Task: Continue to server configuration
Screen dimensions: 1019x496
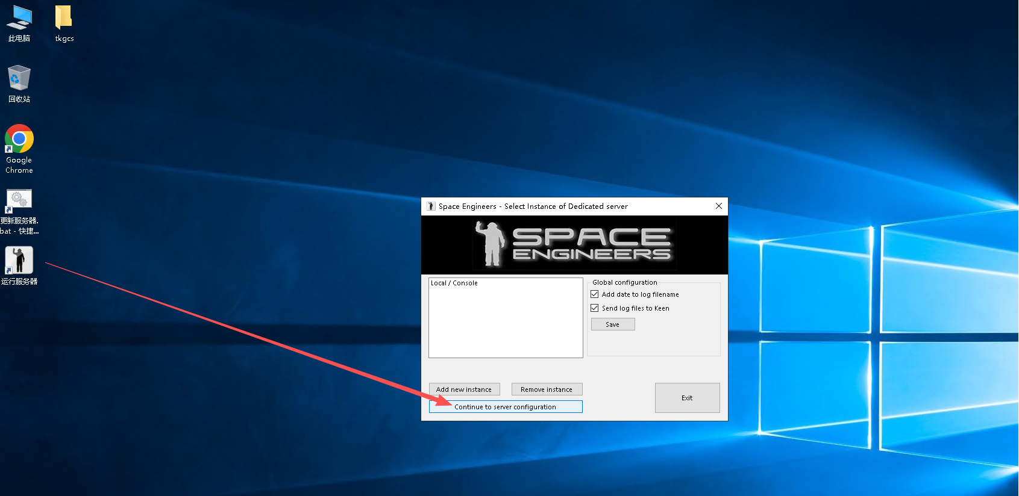Action: click(506, 407)
